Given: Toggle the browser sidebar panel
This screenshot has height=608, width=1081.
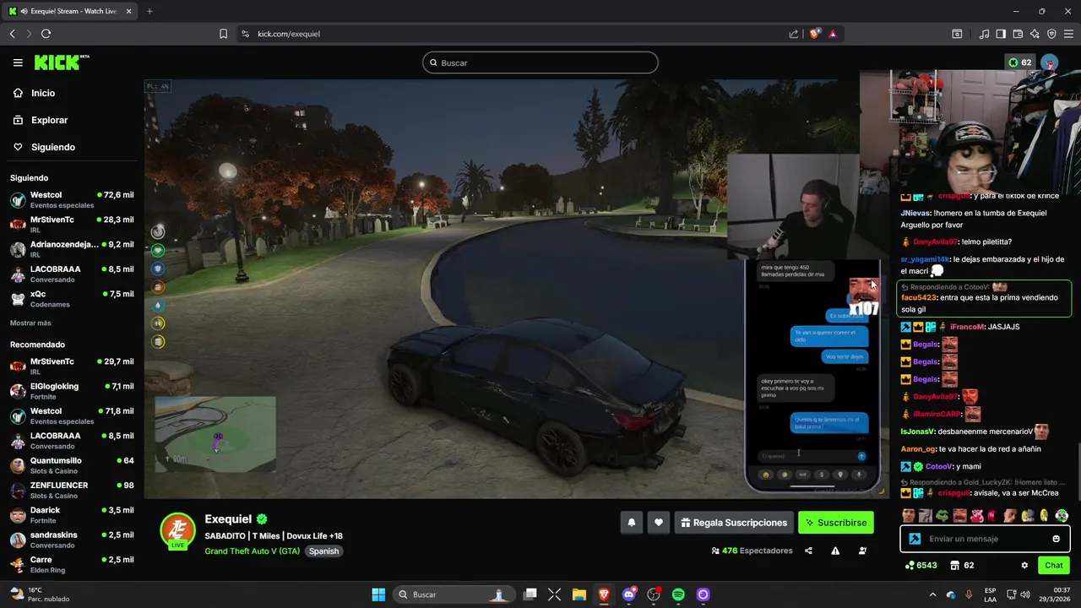Looking at the screenshot, I should [x=1001, y=34].
